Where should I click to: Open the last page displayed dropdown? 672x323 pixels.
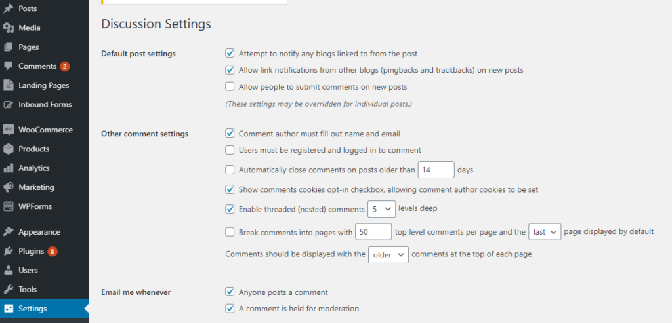[545, 232]
